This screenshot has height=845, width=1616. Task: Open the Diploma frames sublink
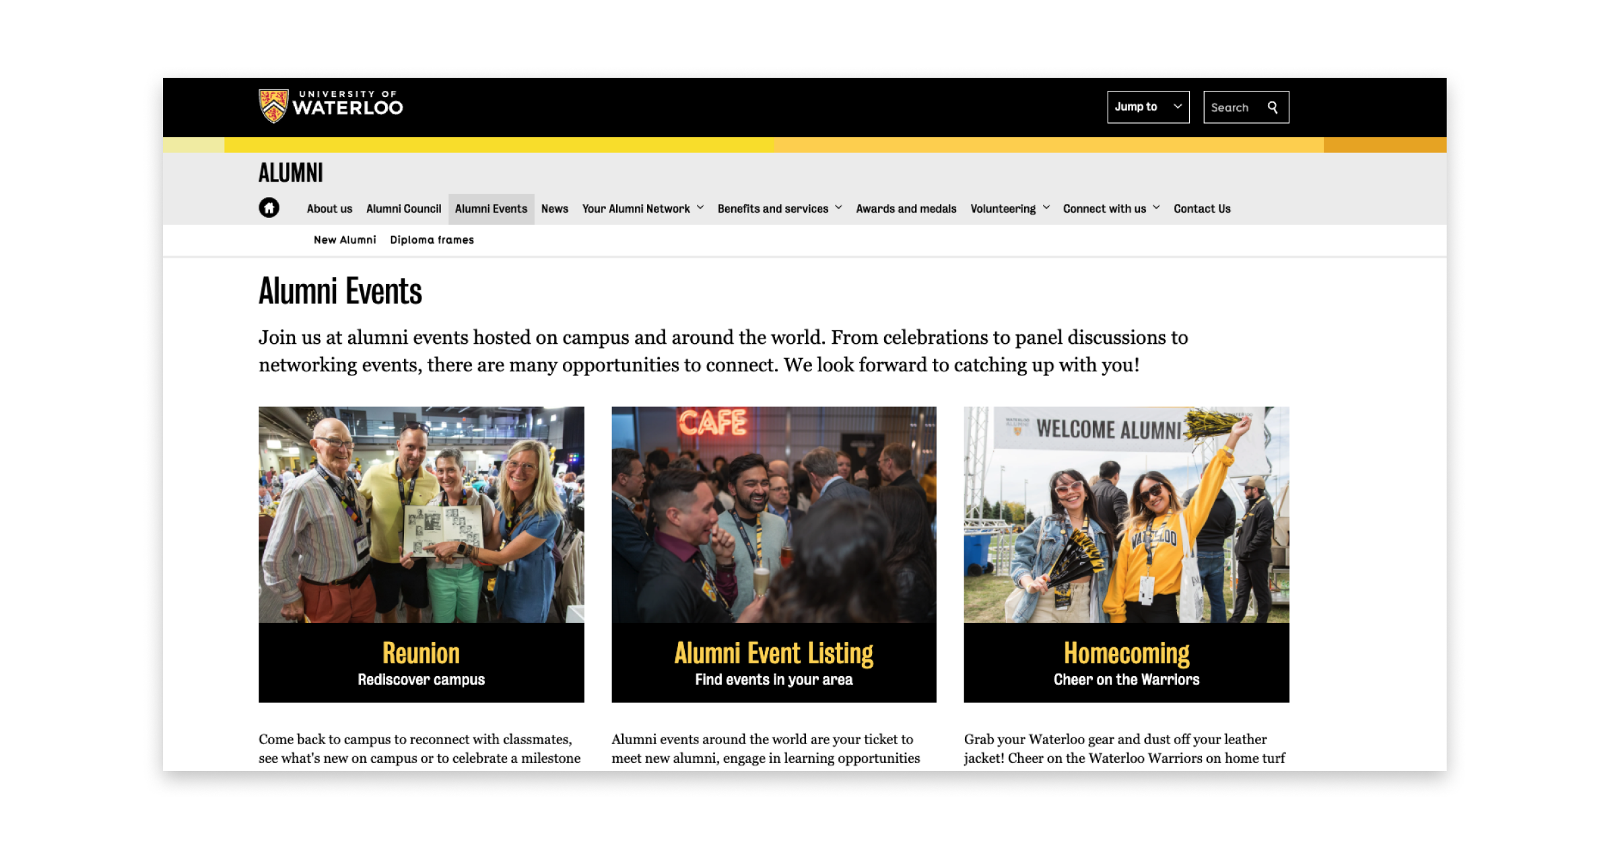432,240
